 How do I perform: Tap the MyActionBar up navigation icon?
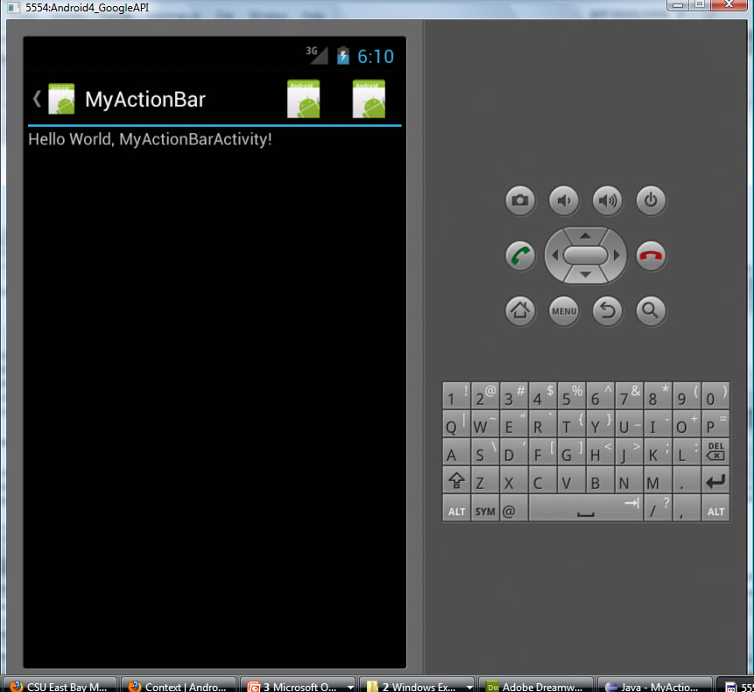click(54, 99)
